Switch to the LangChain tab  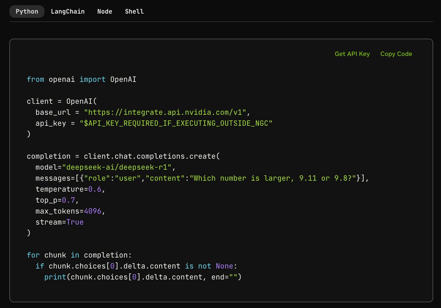tap(68, 11)
